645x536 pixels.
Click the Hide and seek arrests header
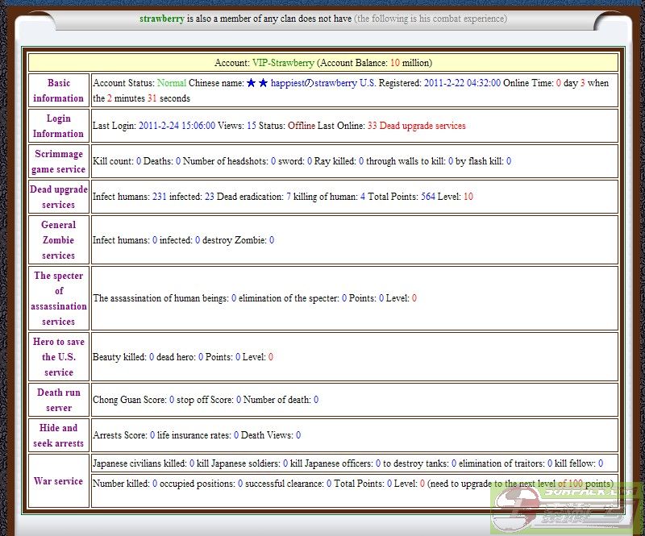(x=59, y=435)
